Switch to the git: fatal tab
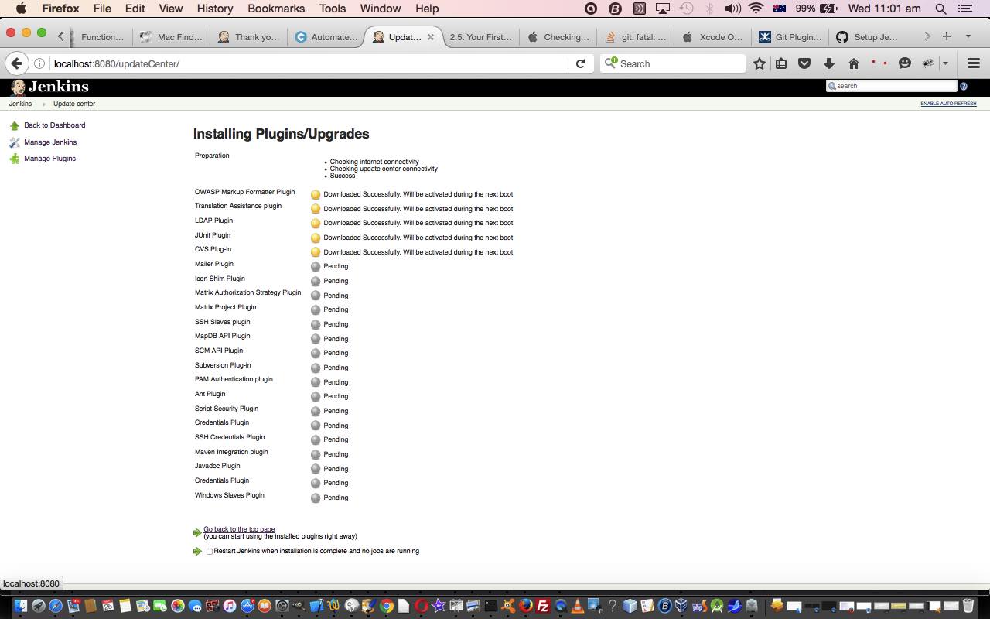The image size is (990, 619). [635, 37]
